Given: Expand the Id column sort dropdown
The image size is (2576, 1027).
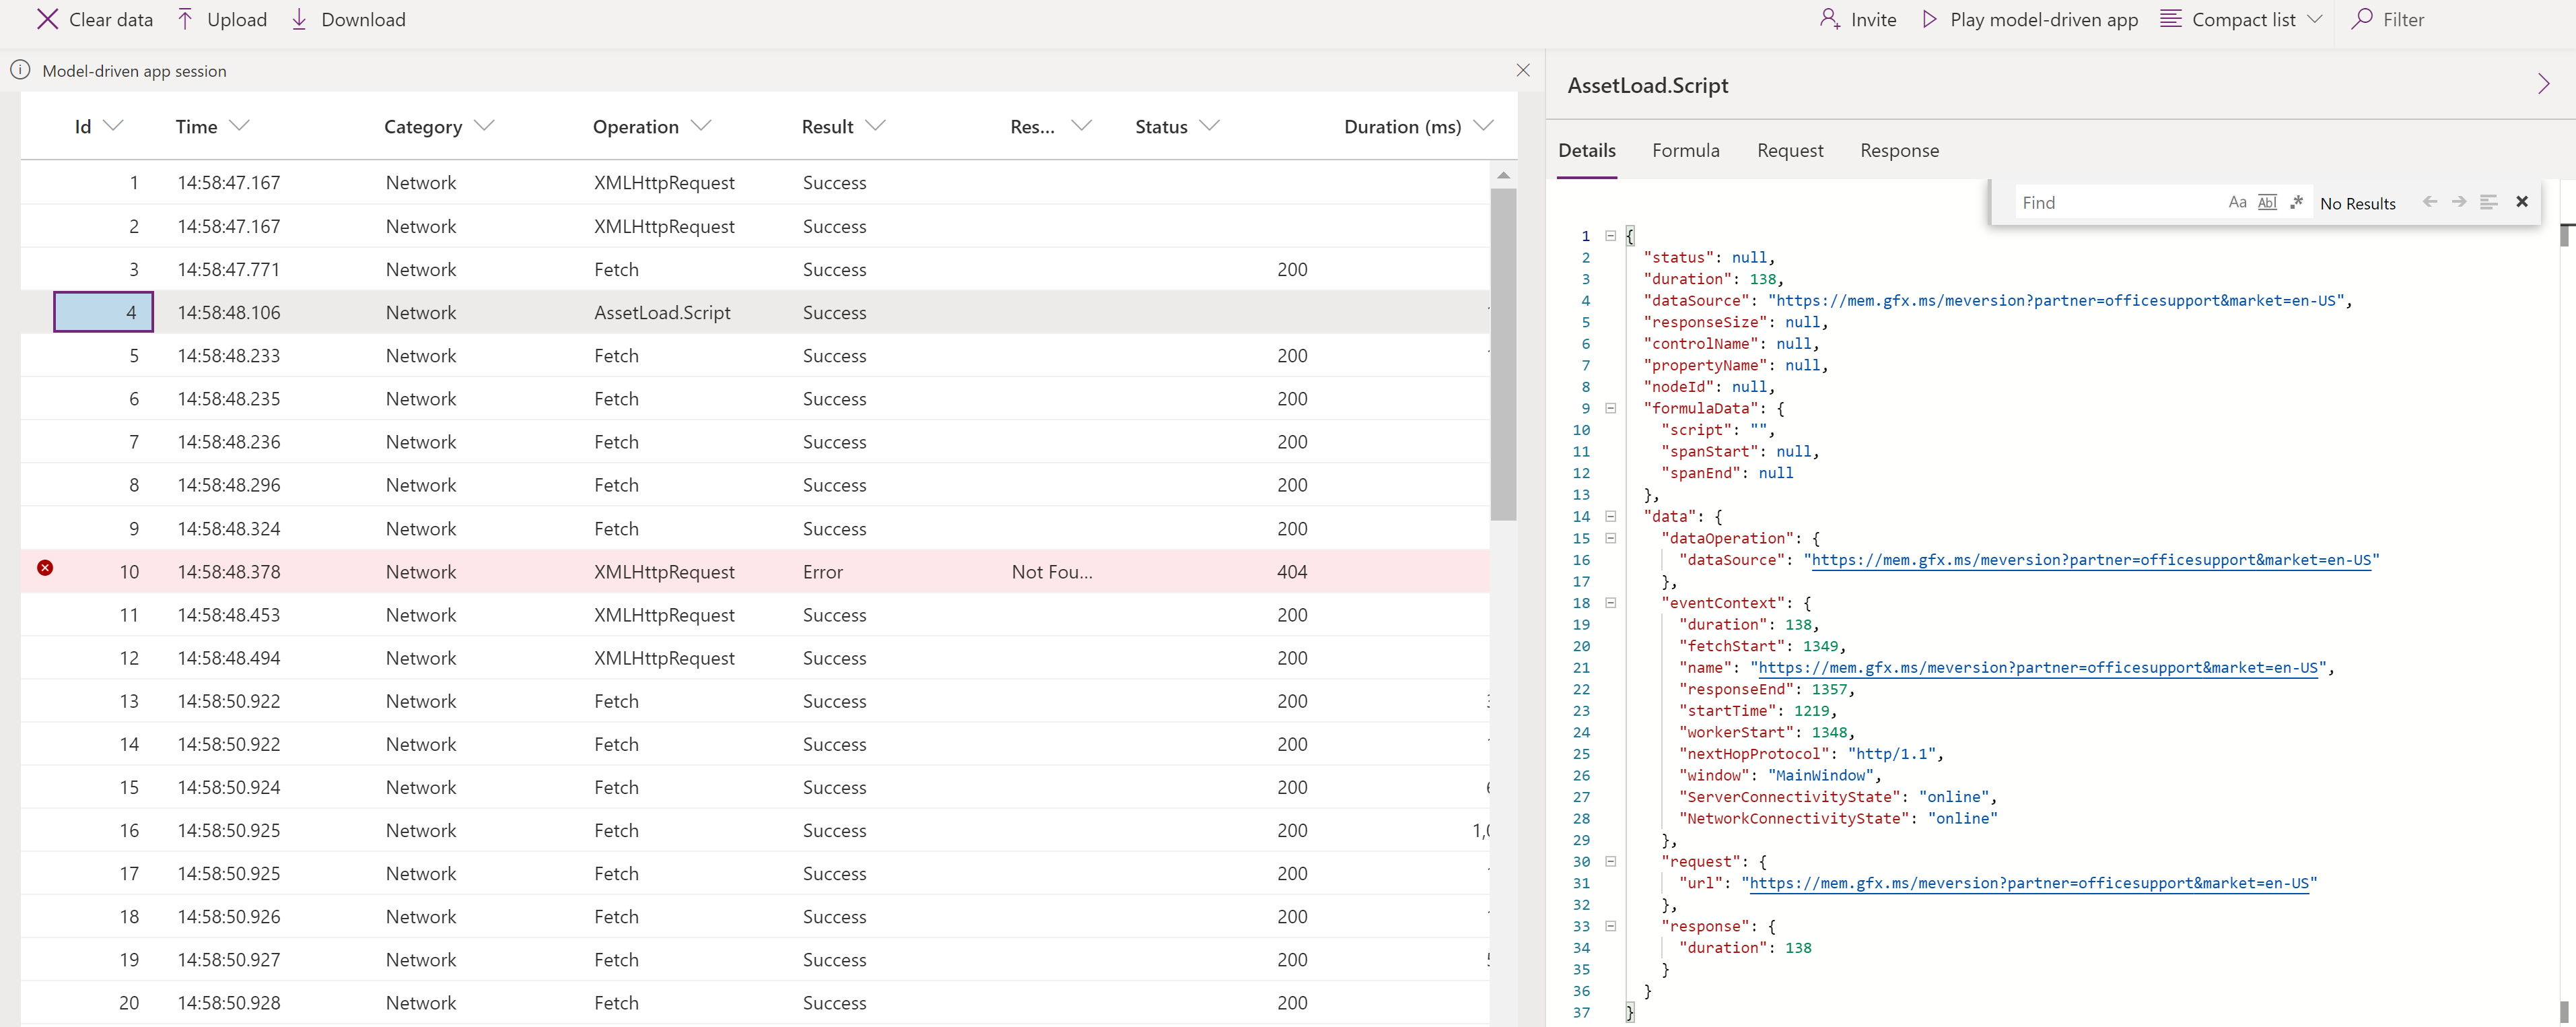Looking at the screenshot, I should coord(115,127).
